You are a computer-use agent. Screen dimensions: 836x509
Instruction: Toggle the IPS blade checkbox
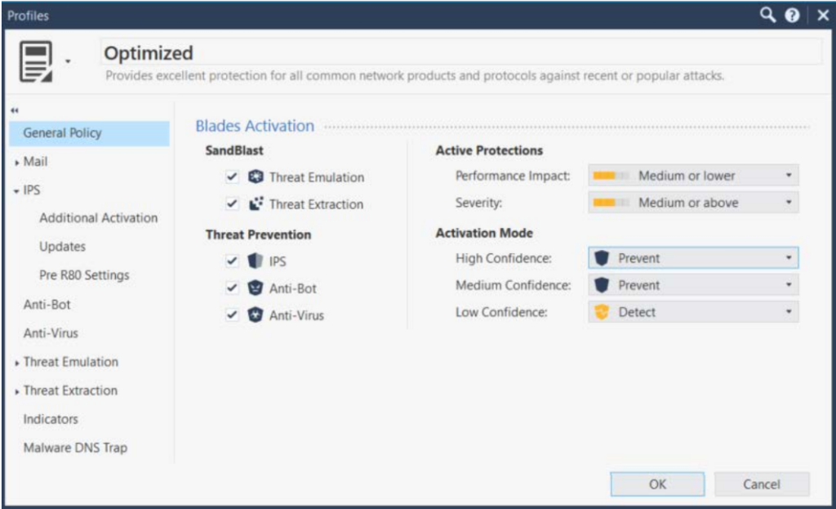[x=233, y=261]
